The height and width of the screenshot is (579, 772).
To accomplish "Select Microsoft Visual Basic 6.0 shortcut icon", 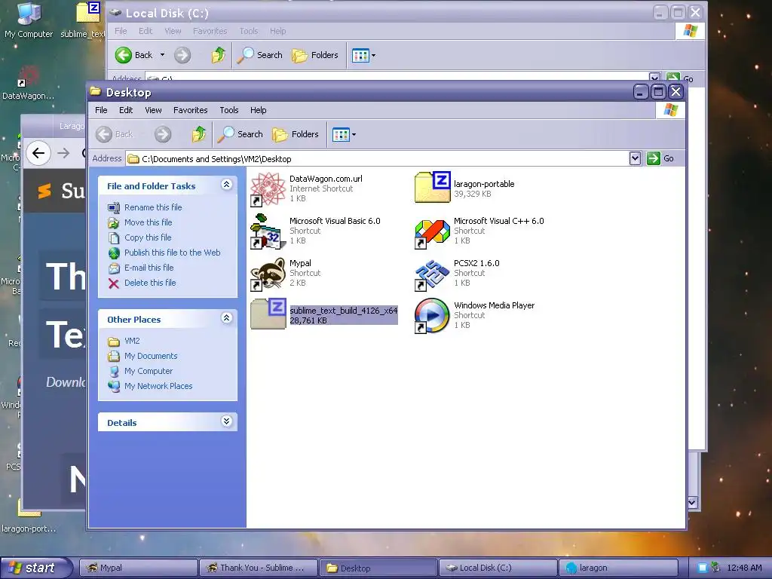I will [x=268, y=231].
